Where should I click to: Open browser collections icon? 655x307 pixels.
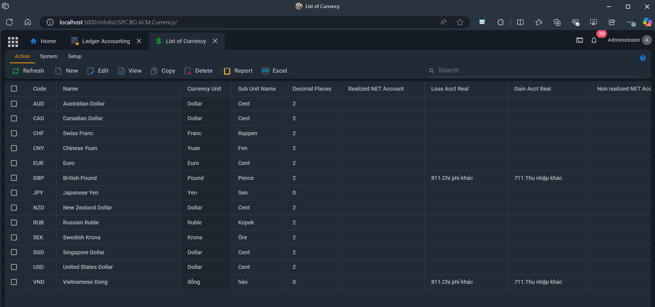(x=557, y=22)
